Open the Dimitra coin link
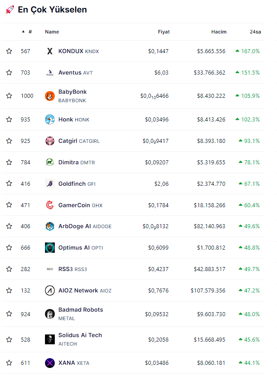This screenshot has width=277, height=376. (68, 162)
